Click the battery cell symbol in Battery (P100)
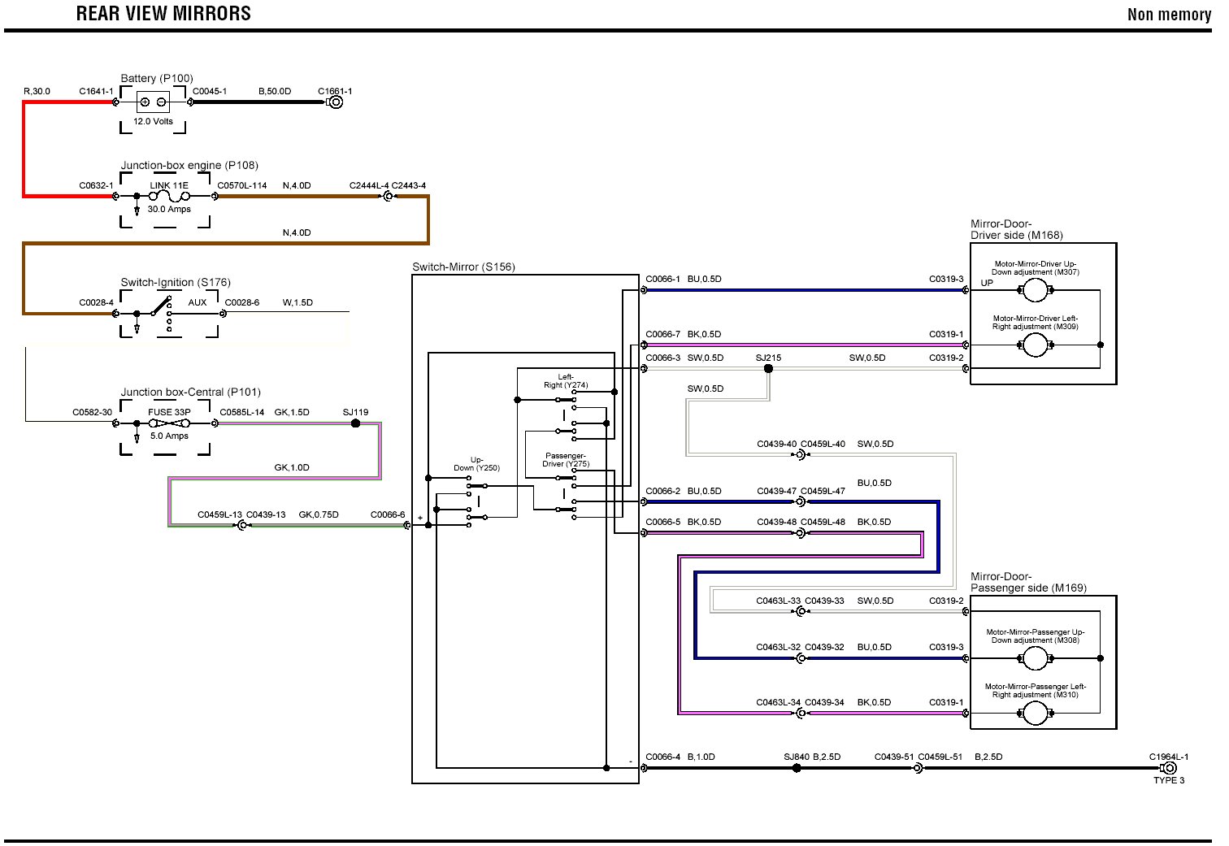The height and width of the screenshot is (846, 1229). coord(153,102)
